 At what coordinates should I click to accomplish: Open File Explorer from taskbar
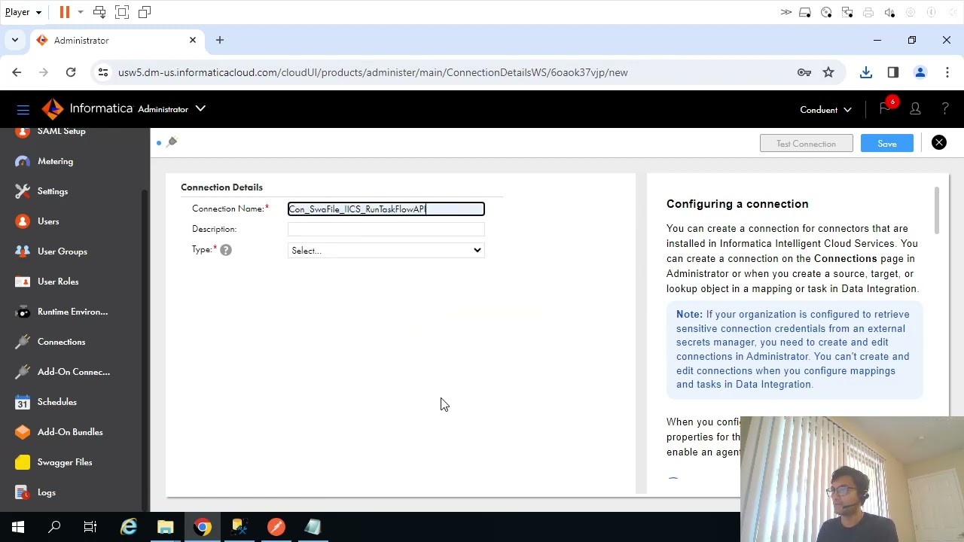click(x=166, y=527)
